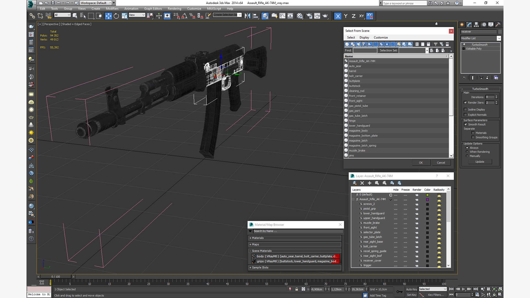Toggle Display Cameras filter in Select From Scene
The height and width of the screenshot is (298, 530).
tap(364, 44)
